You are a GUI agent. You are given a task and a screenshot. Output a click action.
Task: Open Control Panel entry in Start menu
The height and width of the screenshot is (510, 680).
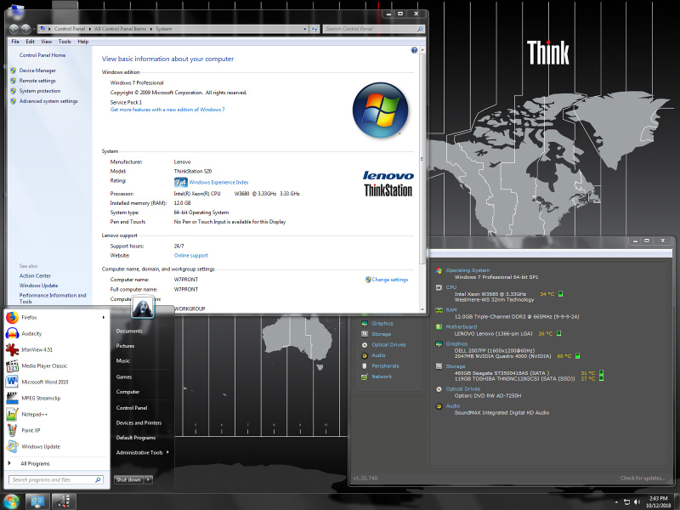pyautogui.click(x=132, y=408)
